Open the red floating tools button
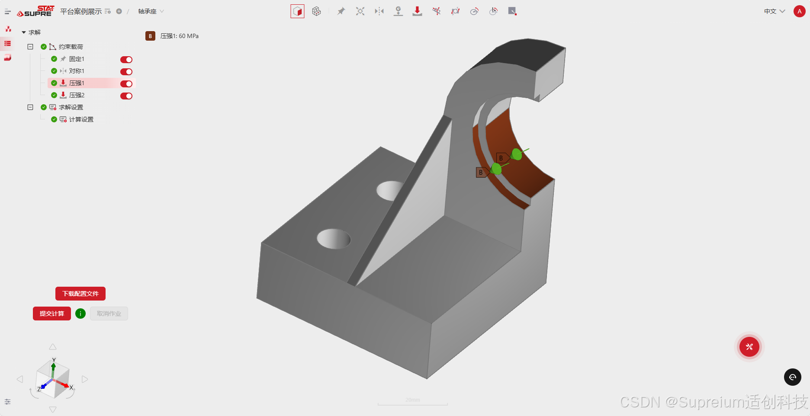This screenshot has width=810, height=416. tap(749, 347)
